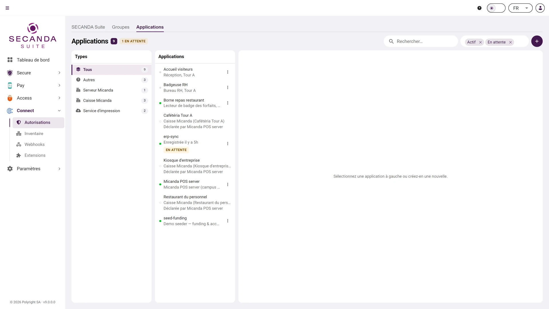The width and height of the screenshot is (549, 309).
Task: Select the Restaurant du personnel application
Action: point(195,203)
